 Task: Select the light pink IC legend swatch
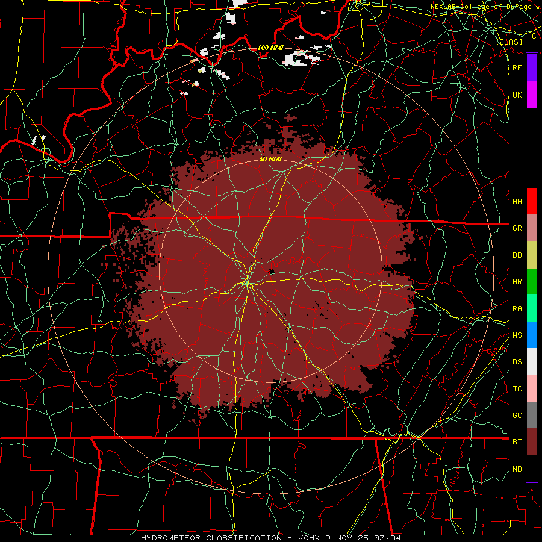point(532,388)
